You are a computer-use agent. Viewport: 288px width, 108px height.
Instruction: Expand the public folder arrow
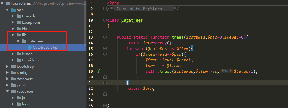7,85
